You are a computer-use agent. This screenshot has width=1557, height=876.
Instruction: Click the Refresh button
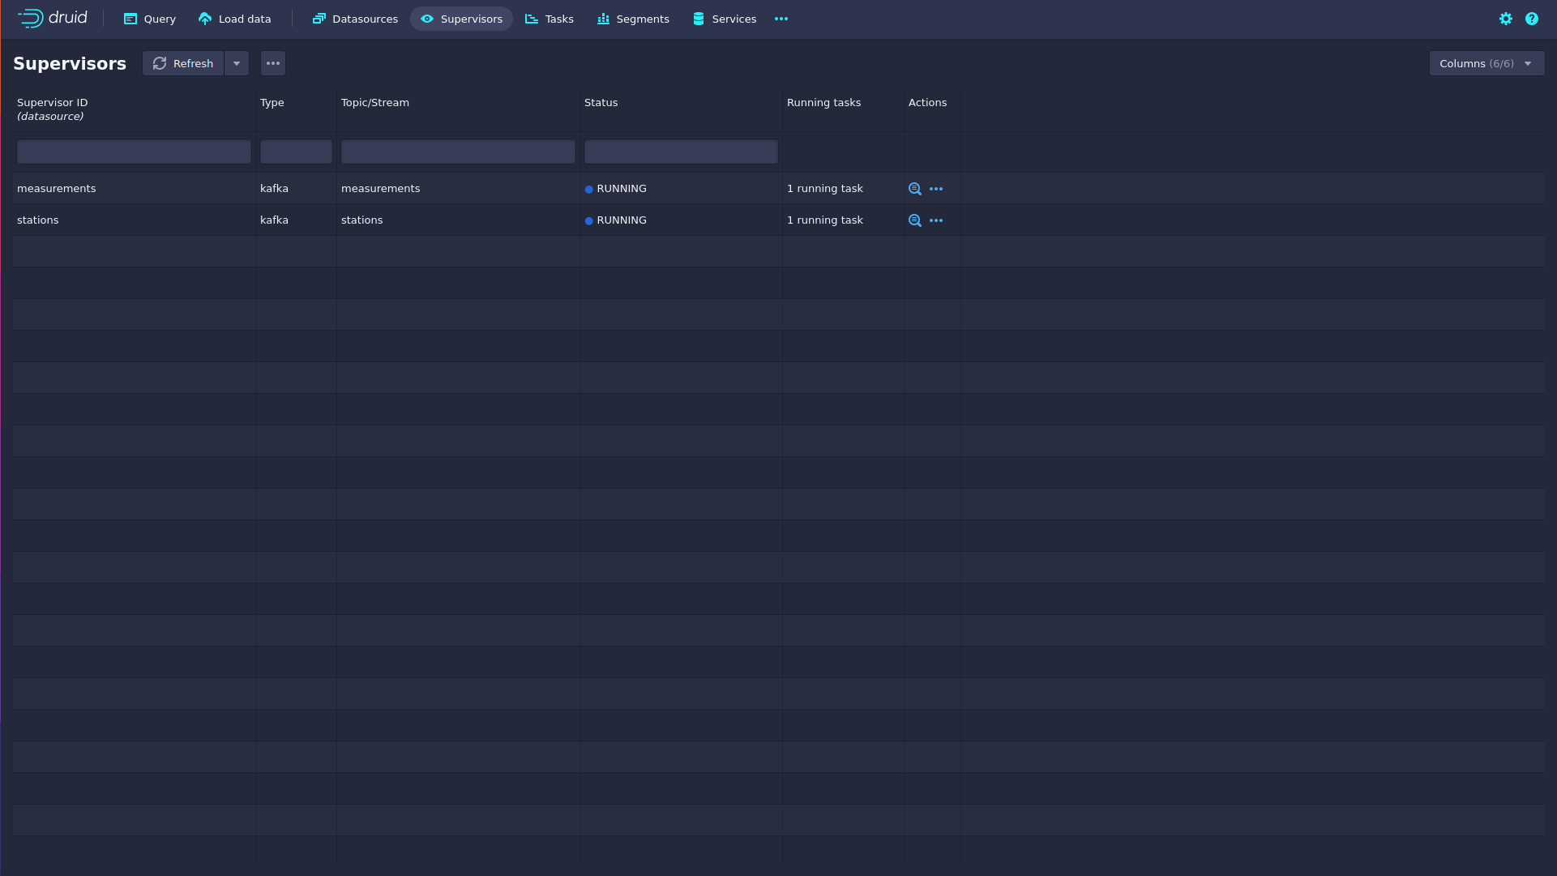(x=183, y=63)
